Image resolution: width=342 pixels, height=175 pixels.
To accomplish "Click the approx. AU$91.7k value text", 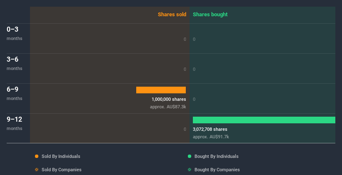I will pos(211,137).
